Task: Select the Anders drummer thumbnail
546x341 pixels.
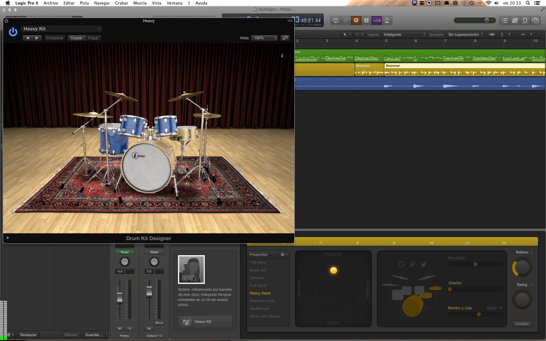Action: click(191, 269)
